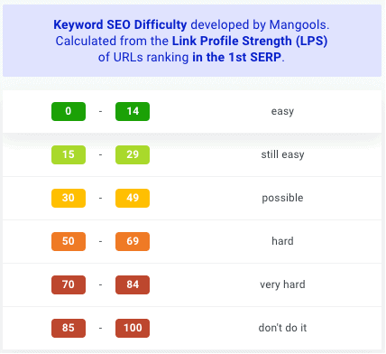
Task: Click the "easy" difficulty label
Action: [282, 112]
